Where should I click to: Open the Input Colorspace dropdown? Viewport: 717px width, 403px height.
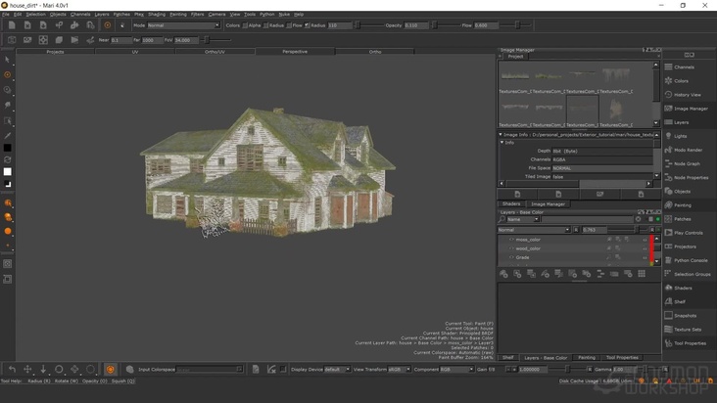coord(209,369)
